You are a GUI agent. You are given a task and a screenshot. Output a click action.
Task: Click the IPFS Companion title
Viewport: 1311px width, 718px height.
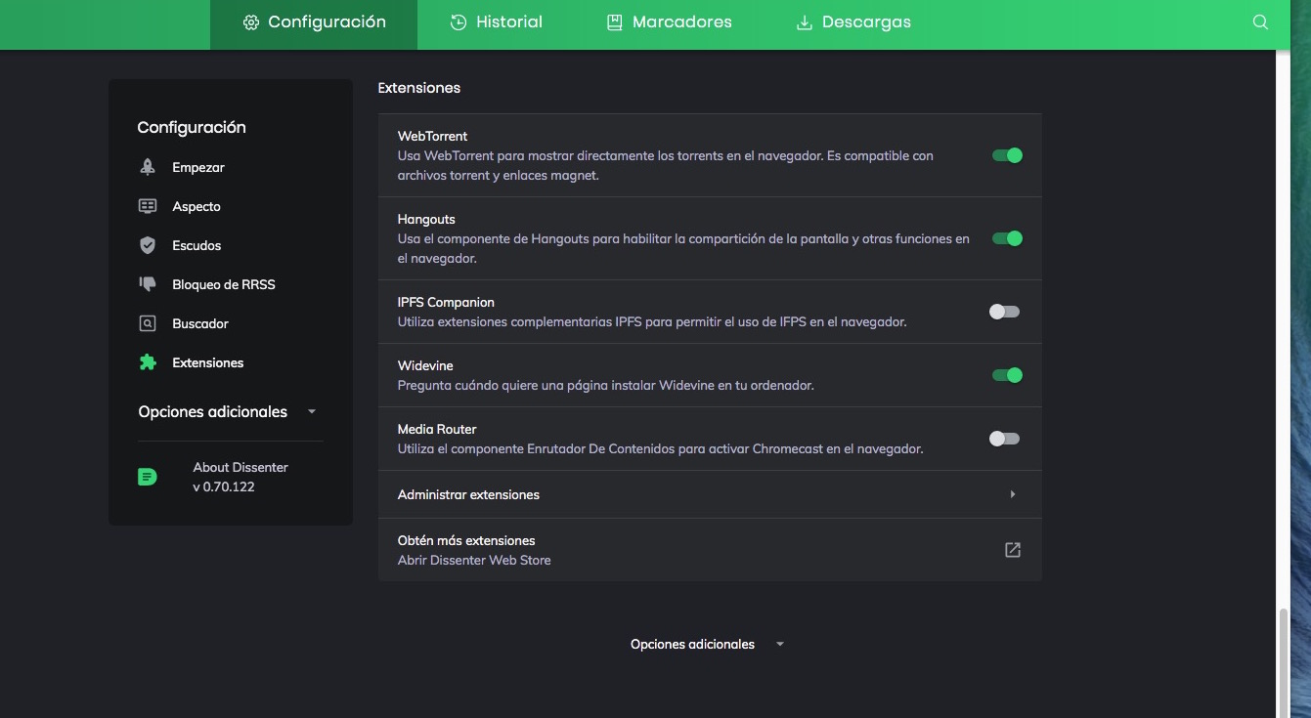[x=446, y=302]
